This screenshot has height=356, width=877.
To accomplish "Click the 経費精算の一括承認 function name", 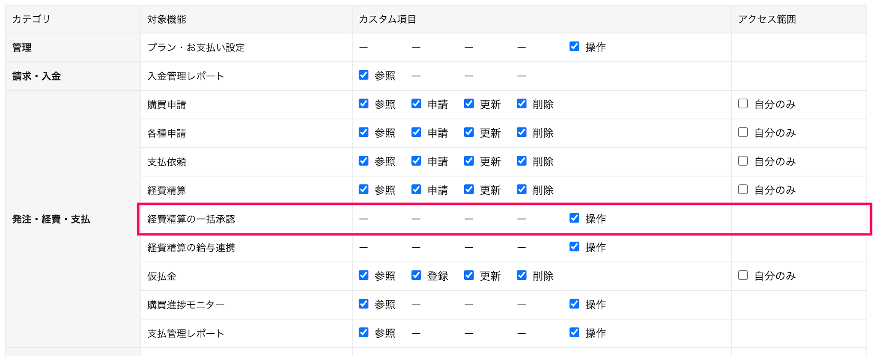I will pyautogui.click(x=191, y=219).
